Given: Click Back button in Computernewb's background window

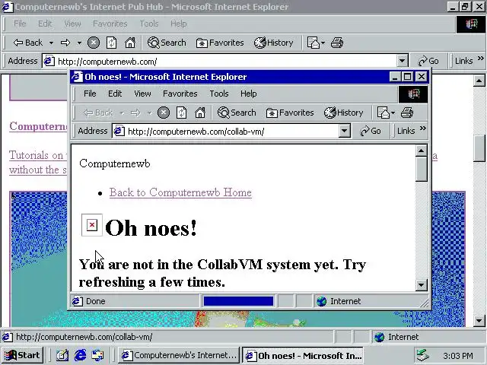Looking at the screenshot, I should (x=28, y=43).
